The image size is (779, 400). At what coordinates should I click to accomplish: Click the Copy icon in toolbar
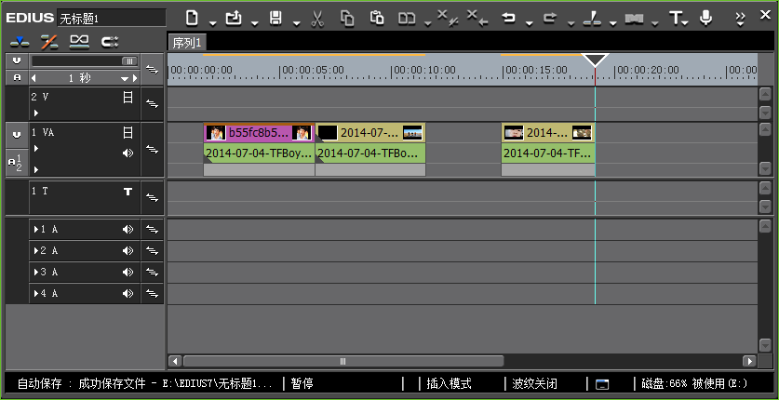point(347,18)
